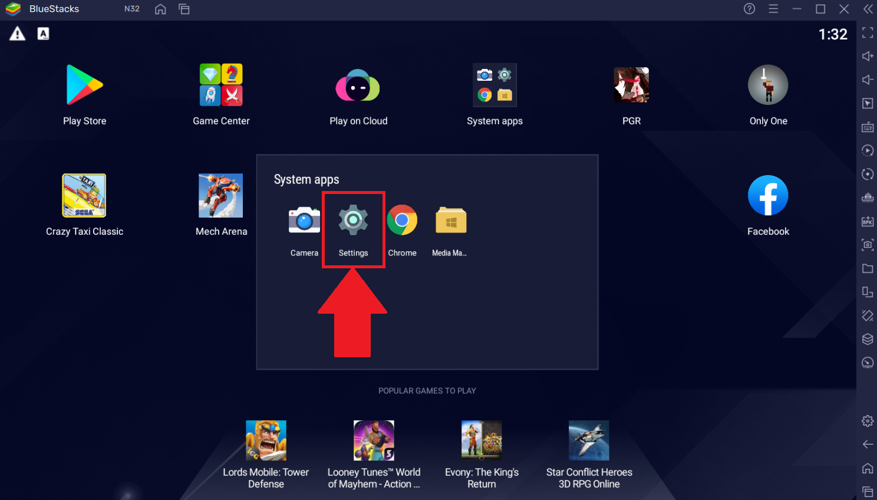Open the Camera app in System apps
This screenshot has height=500, width=877.
coord(304,221)
